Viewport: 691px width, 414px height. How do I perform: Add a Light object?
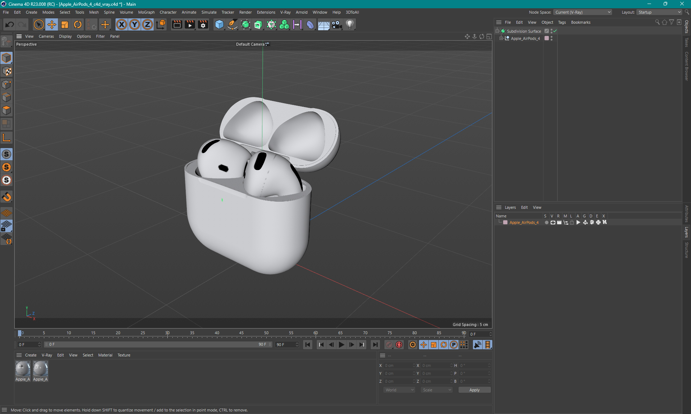pos(350,24)
